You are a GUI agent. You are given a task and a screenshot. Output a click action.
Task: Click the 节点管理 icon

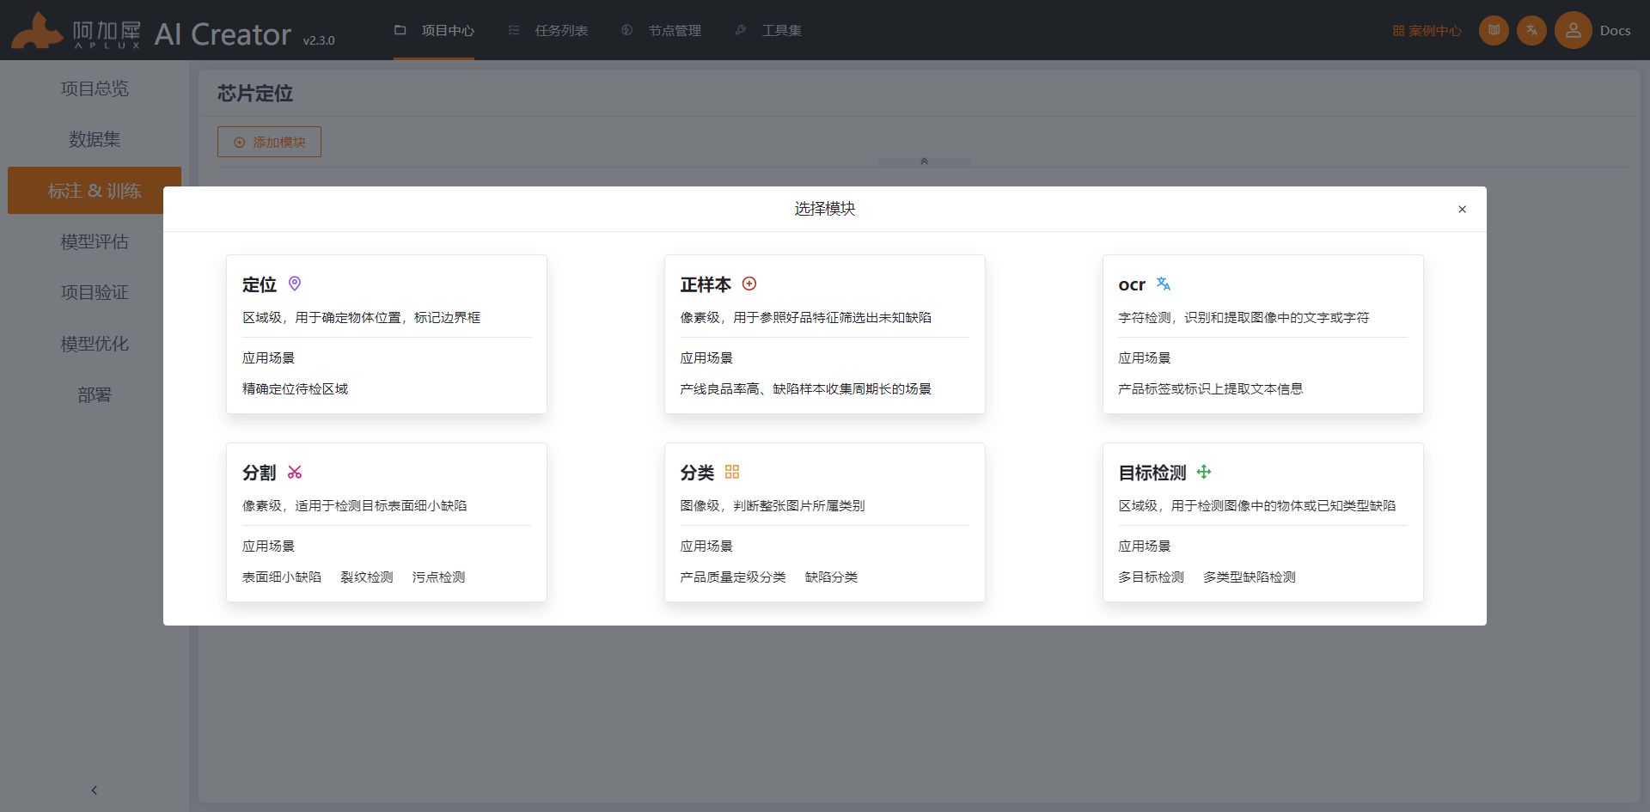627,30
